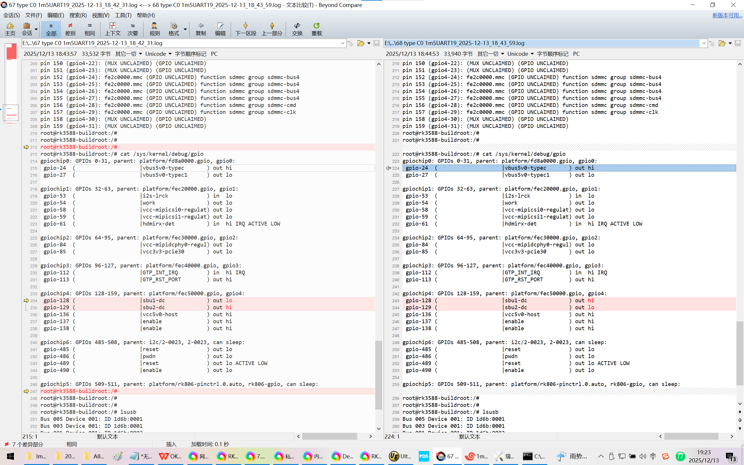744x465 pixels.
Task: Click the Rules (规则) referee icon
Action: point(154,28)
